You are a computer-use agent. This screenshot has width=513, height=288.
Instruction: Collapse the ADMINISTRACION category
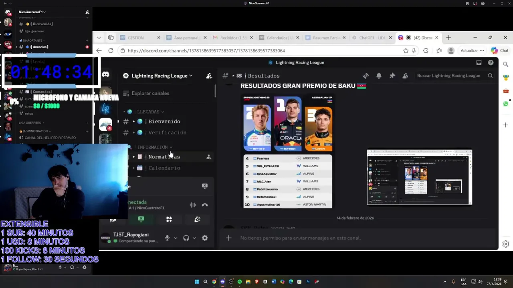click(x=35, y=131)
